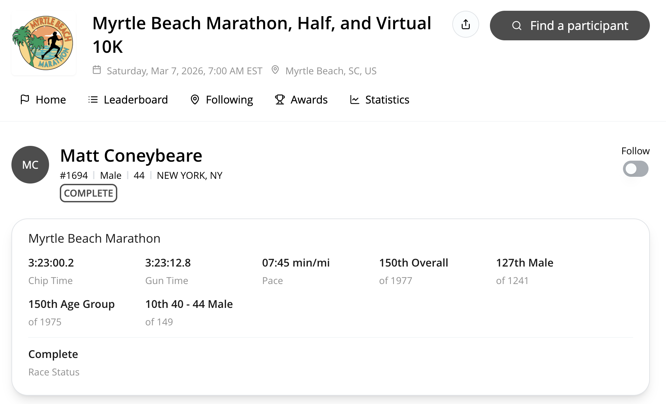This screenshot has width=666, height=404.
Task: Open the Leaderboard tab
Action: point(128,99)
